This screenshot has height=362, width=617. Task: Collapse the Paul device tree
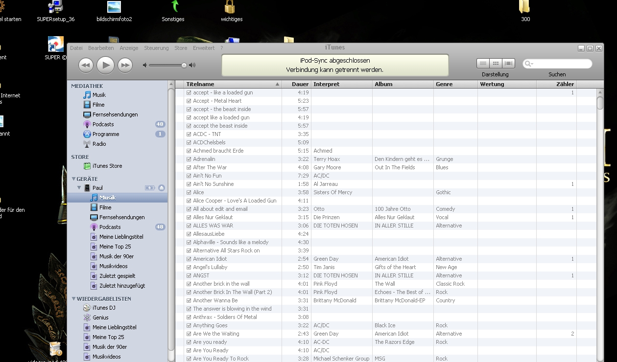79,188
